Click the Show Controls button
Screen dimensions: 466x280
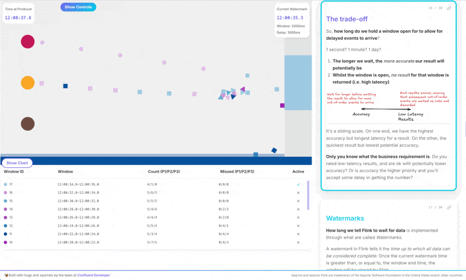pos(78,7)
